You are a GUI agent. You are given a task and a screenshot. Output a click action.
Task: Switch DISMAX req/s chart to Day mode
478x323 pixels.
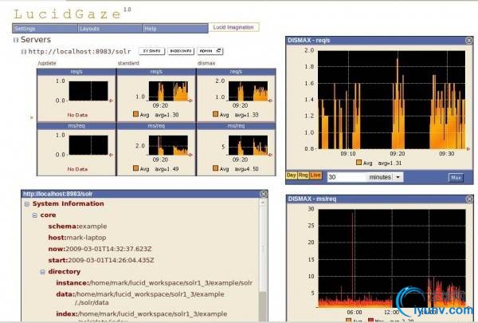[x=292, y=175]
